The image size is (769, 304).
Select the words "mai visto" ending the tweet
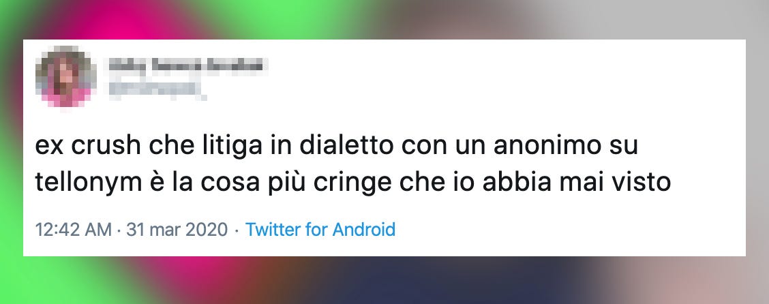click(x=614, y=183)
